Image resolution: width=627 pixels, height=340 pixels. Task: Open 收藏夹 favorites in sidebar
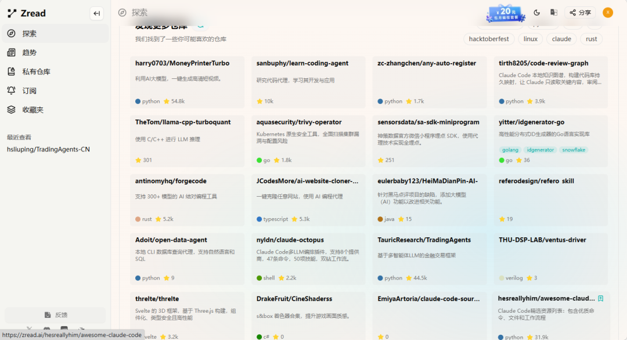55,110
